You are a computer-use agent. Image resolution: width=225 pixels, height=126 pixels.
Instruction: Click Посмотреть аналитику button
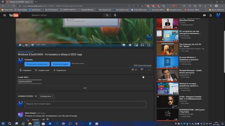37,64
